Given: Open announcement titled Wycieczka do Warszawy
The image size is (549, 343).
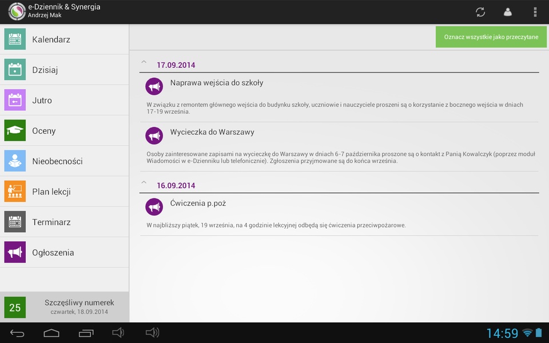Looking at the screenshot, I should [x=212, y=132].
